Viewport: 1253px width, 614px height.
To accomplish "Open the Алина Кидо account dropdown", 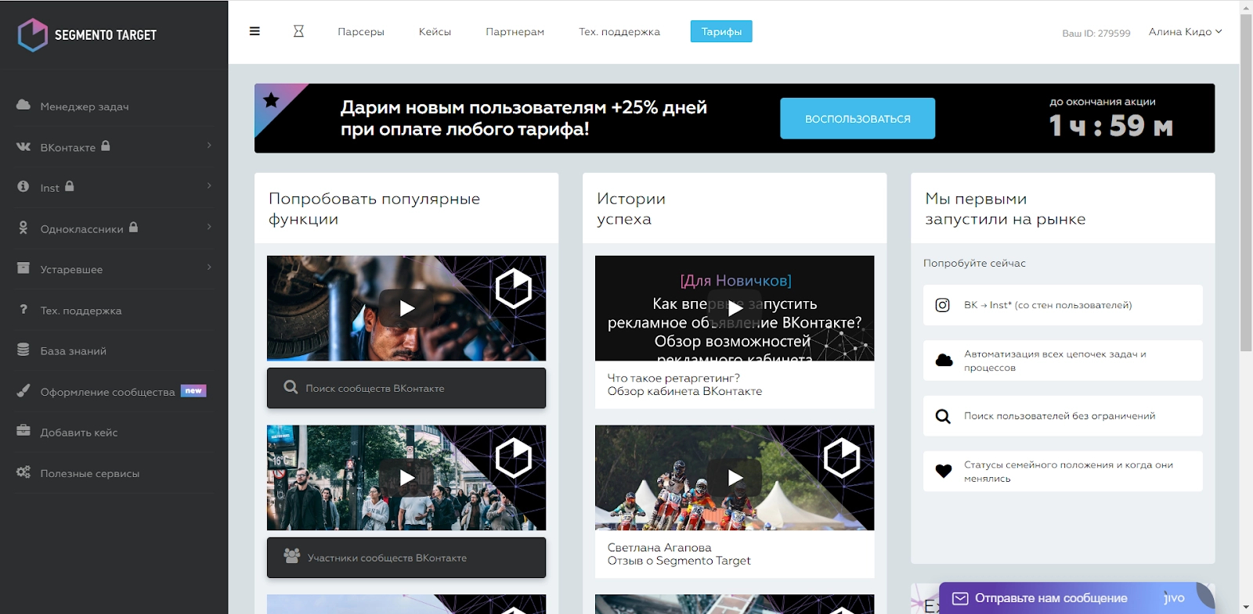I will pos(1185,31).
